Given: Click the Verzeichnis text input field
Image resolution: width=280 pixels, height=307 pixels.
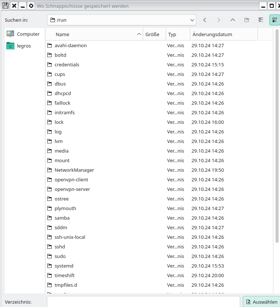Looking at the screenshot, I should pyautogui.click(x=143, y=302).
